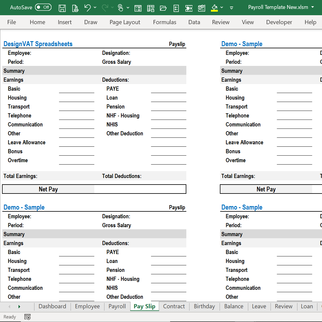Open Print Preview from the Quick Access Toolbar

point(75,8)
